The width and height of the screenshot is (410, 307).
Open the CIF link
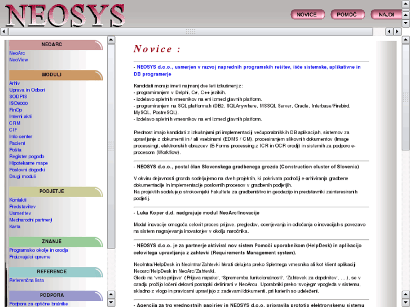click(13, 130)
